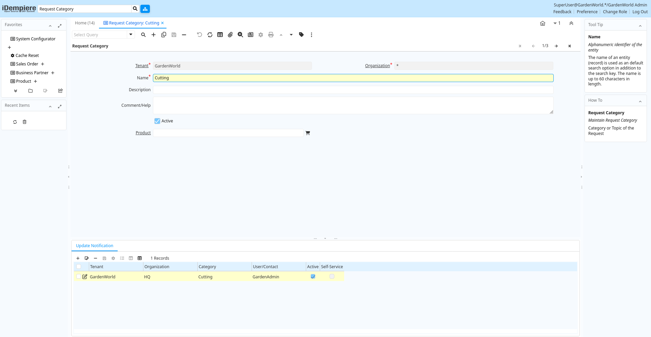
Task: Click into the Description input field
Action: tap(353, 90)
